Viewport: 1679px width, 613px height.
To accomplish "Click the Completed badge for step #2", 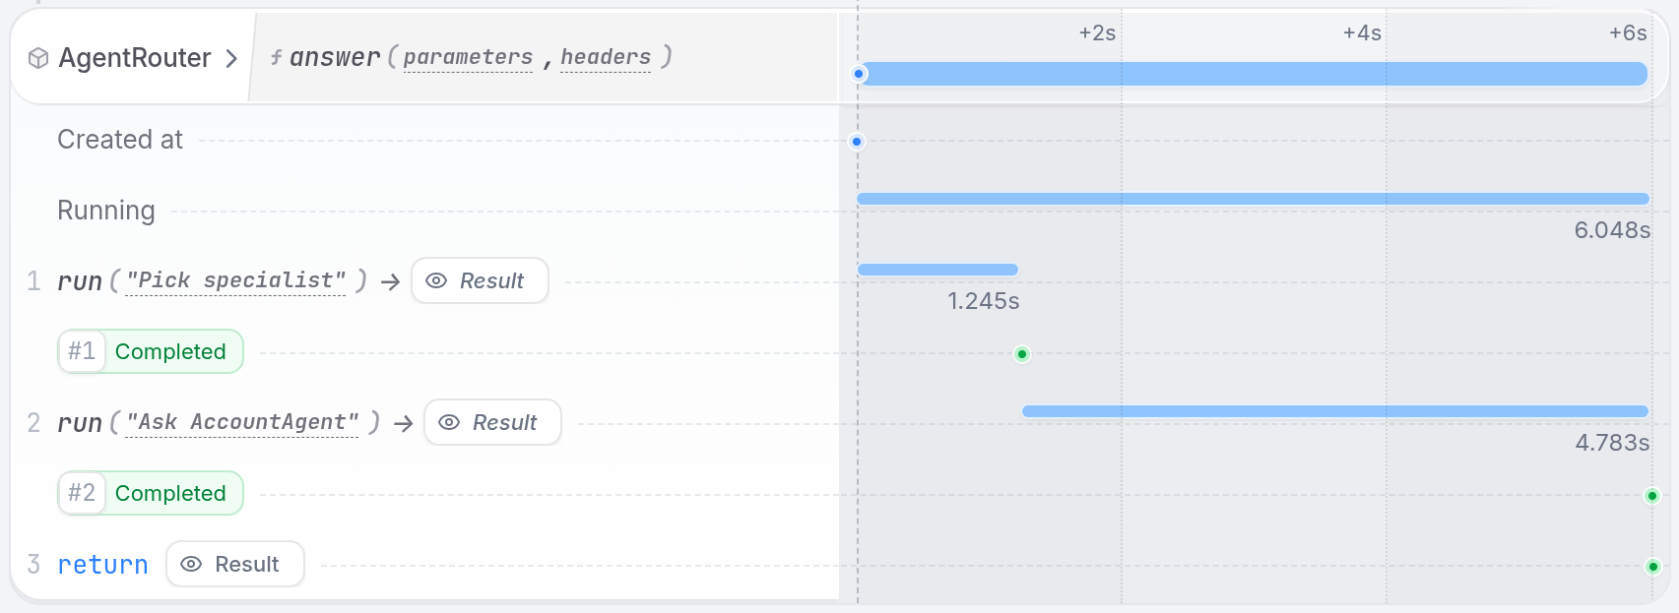I will (x=172, y=493).
